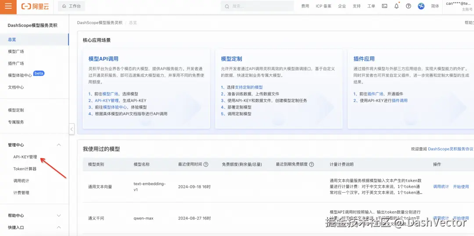Click the 最近到期免费额度 help icon
This screenshot has width=474, height=236.
[311, 165]
